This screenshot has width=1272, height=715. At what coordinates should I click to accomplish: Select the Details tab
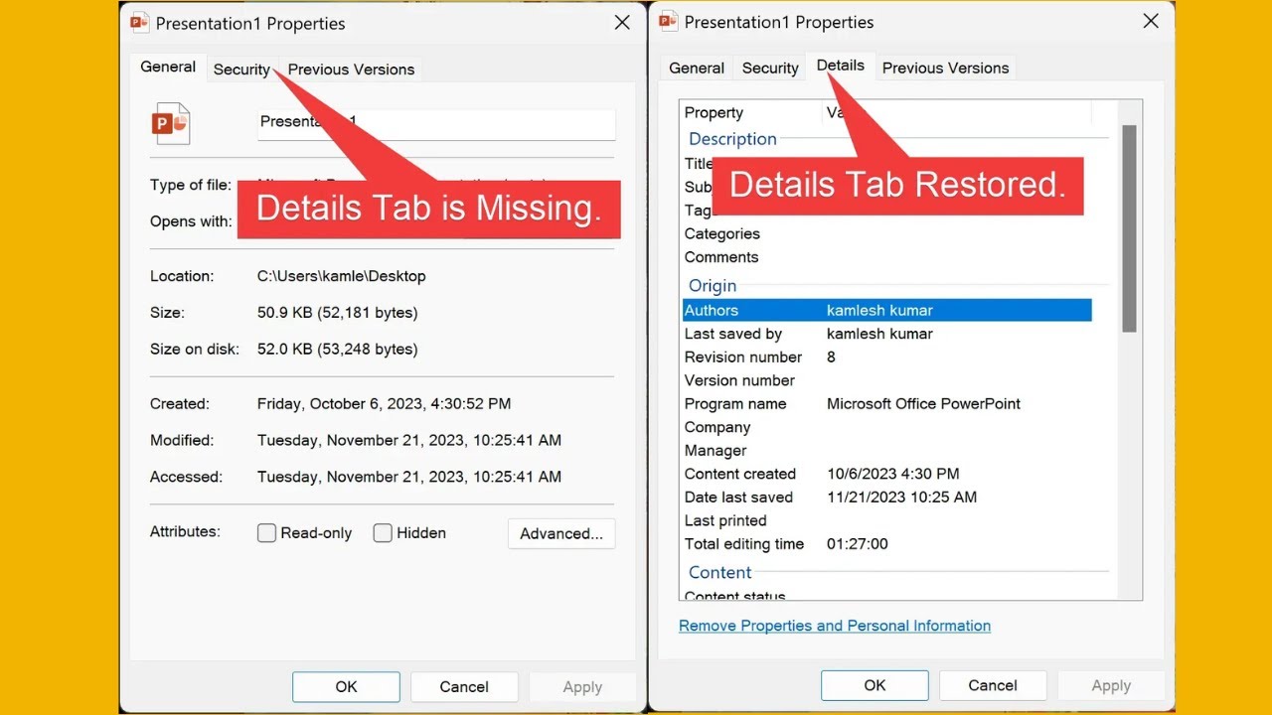tap(841, 66)
